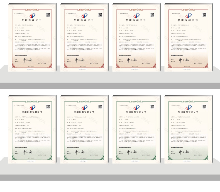220x192 pixels.
Task: Select the 实用新型专利证书 title on the third lower-shelf certificate
Action: point(136,112)
